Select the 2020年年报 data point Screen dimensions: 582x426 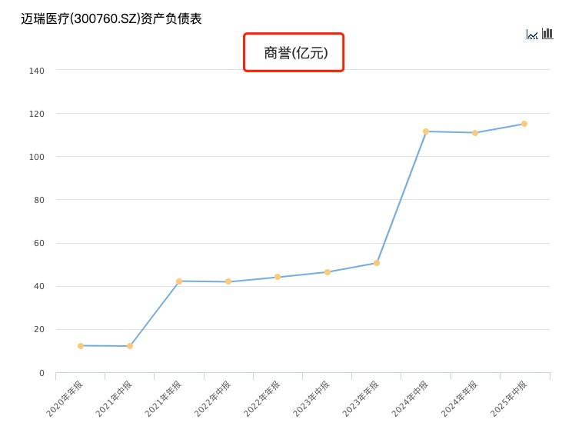[x=81, y=346]
